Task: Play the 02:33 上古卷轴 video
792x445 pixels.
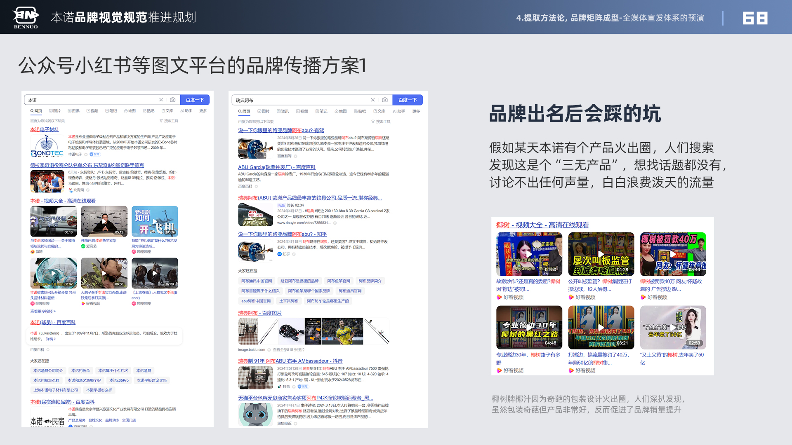Action: pos(155,273)
